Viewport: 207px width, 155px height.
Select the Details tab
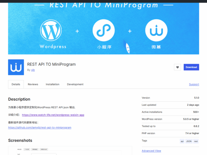(x=16, y=84)
